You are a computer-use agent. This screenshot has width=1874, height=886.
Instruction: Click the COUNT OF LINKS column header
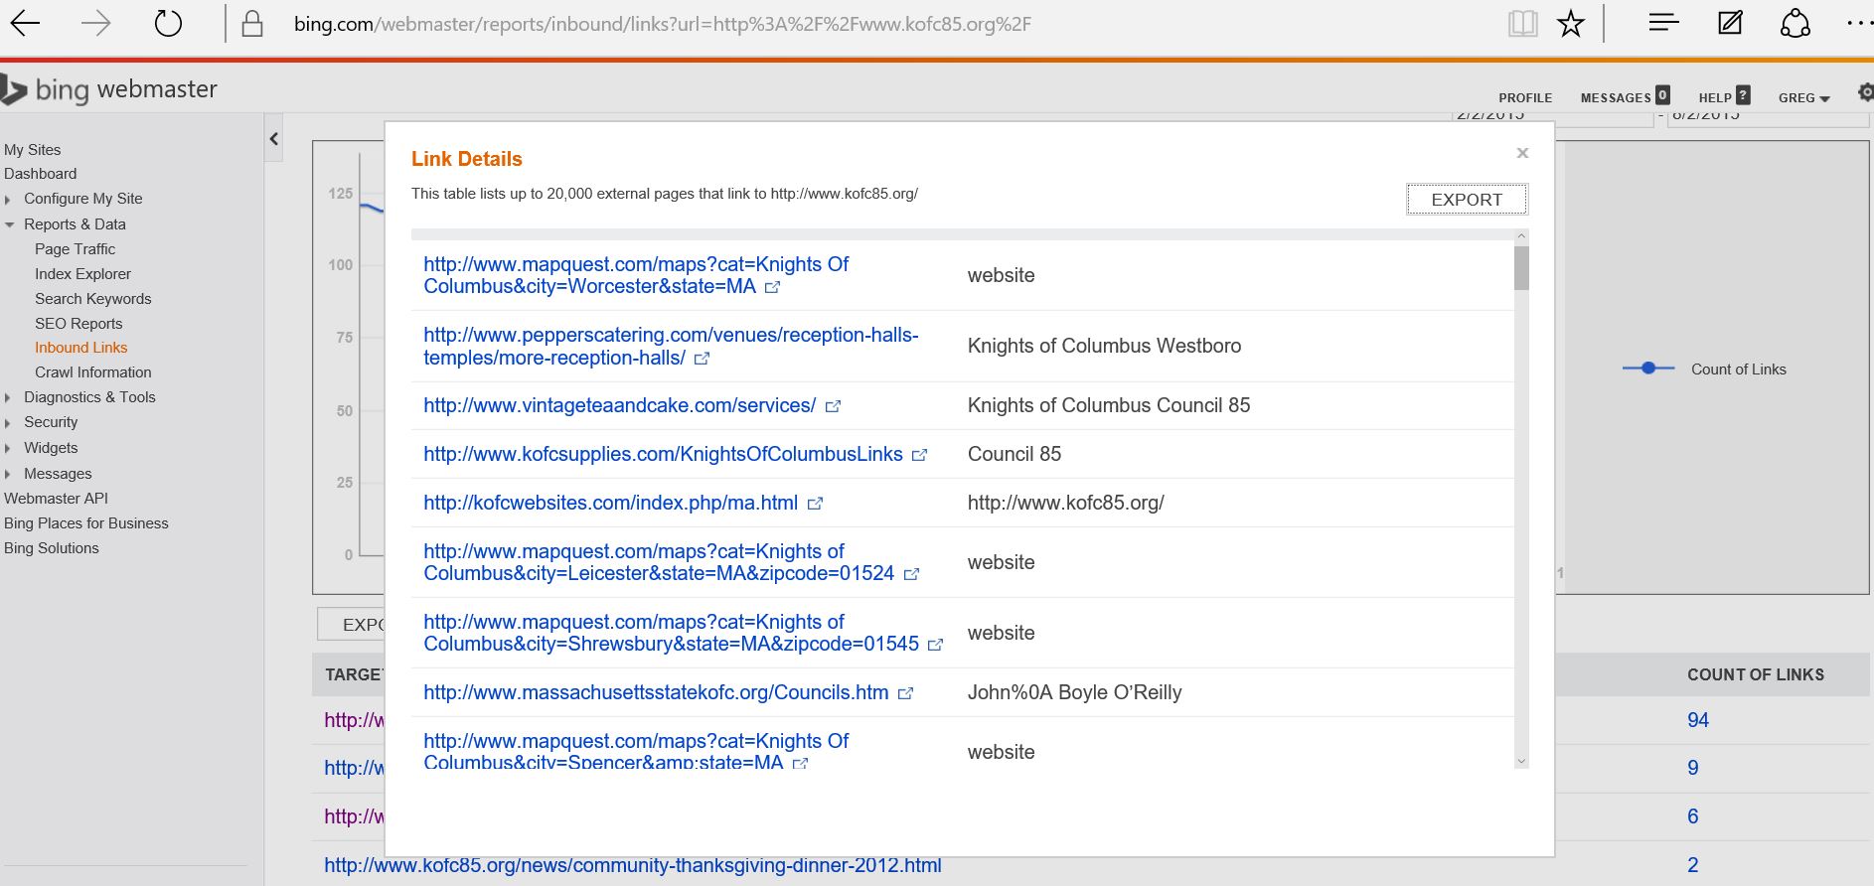1756,674
